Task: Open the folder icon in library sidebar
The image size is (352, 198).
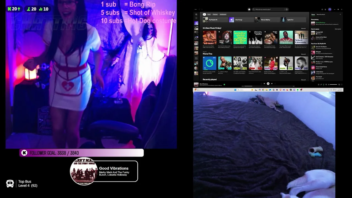Action: pyautogui.click(x=196, y=58)
